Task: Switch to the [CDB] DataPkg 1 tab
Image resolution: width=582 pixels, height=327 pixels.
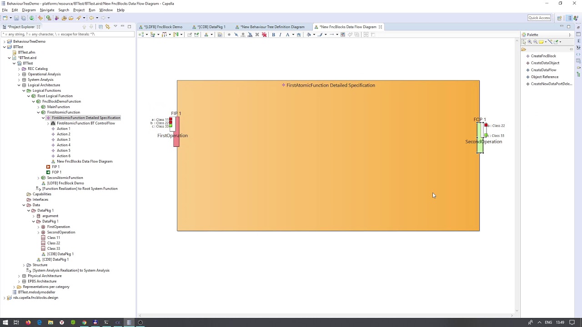Action: [x=209, y=27]
